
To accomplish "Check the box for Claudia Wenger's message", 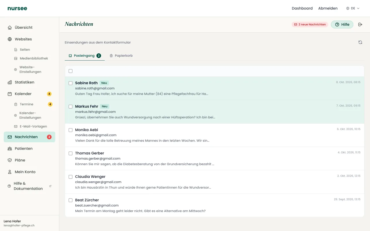I will pos(71,177).
